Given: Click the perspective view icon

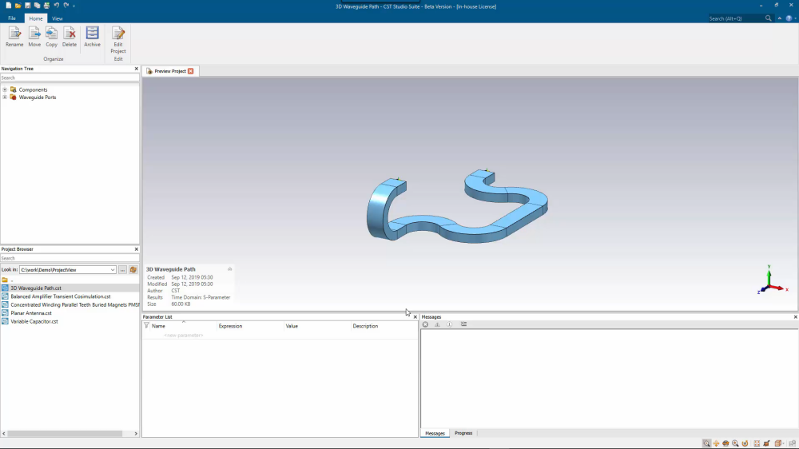Looking at the screenshot, I should [x=766, y=443].
